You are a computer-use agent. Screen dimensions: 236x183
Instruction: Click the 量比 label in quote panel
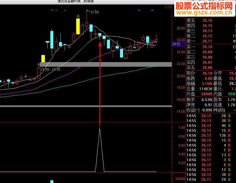(218, 89)
